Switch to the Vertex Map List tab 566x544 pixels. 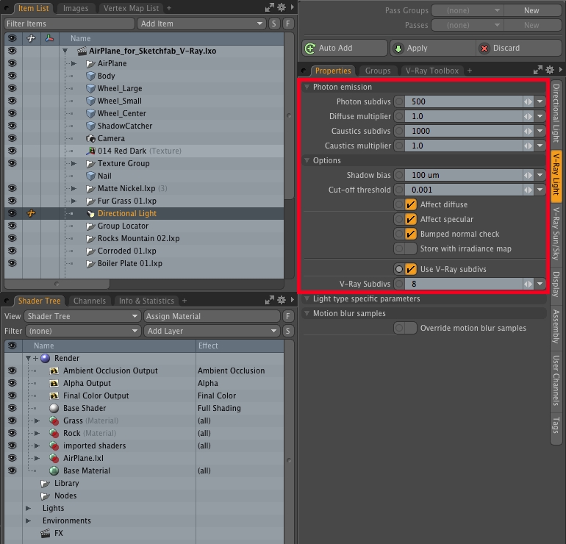point(131,8)
